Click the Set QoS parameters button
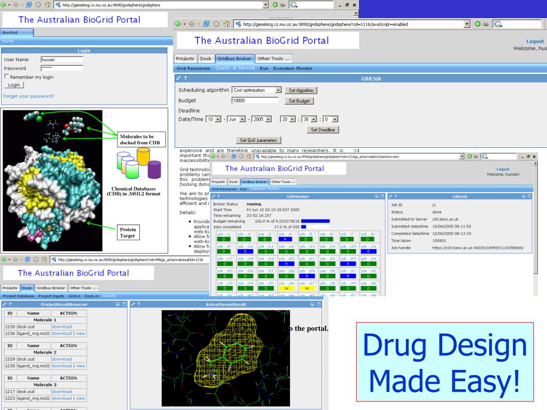This screenshot has height=410, width=547. pos(259,140)
